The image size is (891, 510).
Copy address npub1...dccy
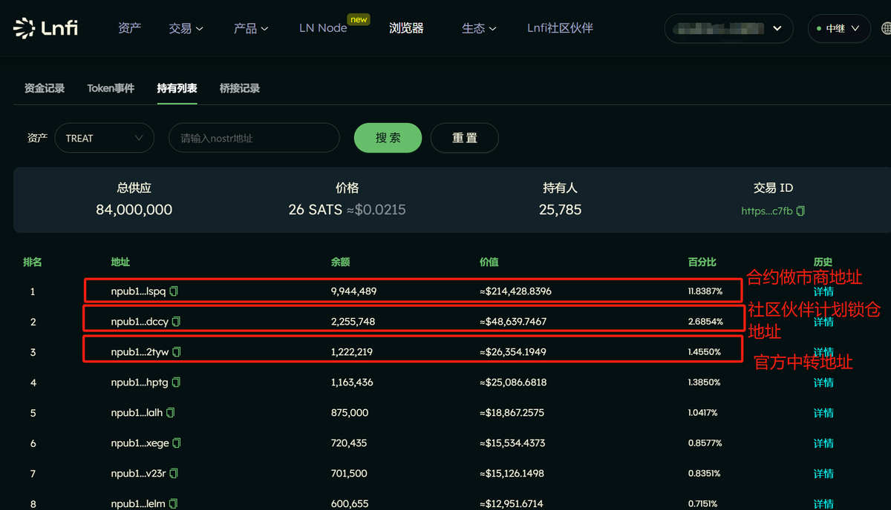pos(177,322)
